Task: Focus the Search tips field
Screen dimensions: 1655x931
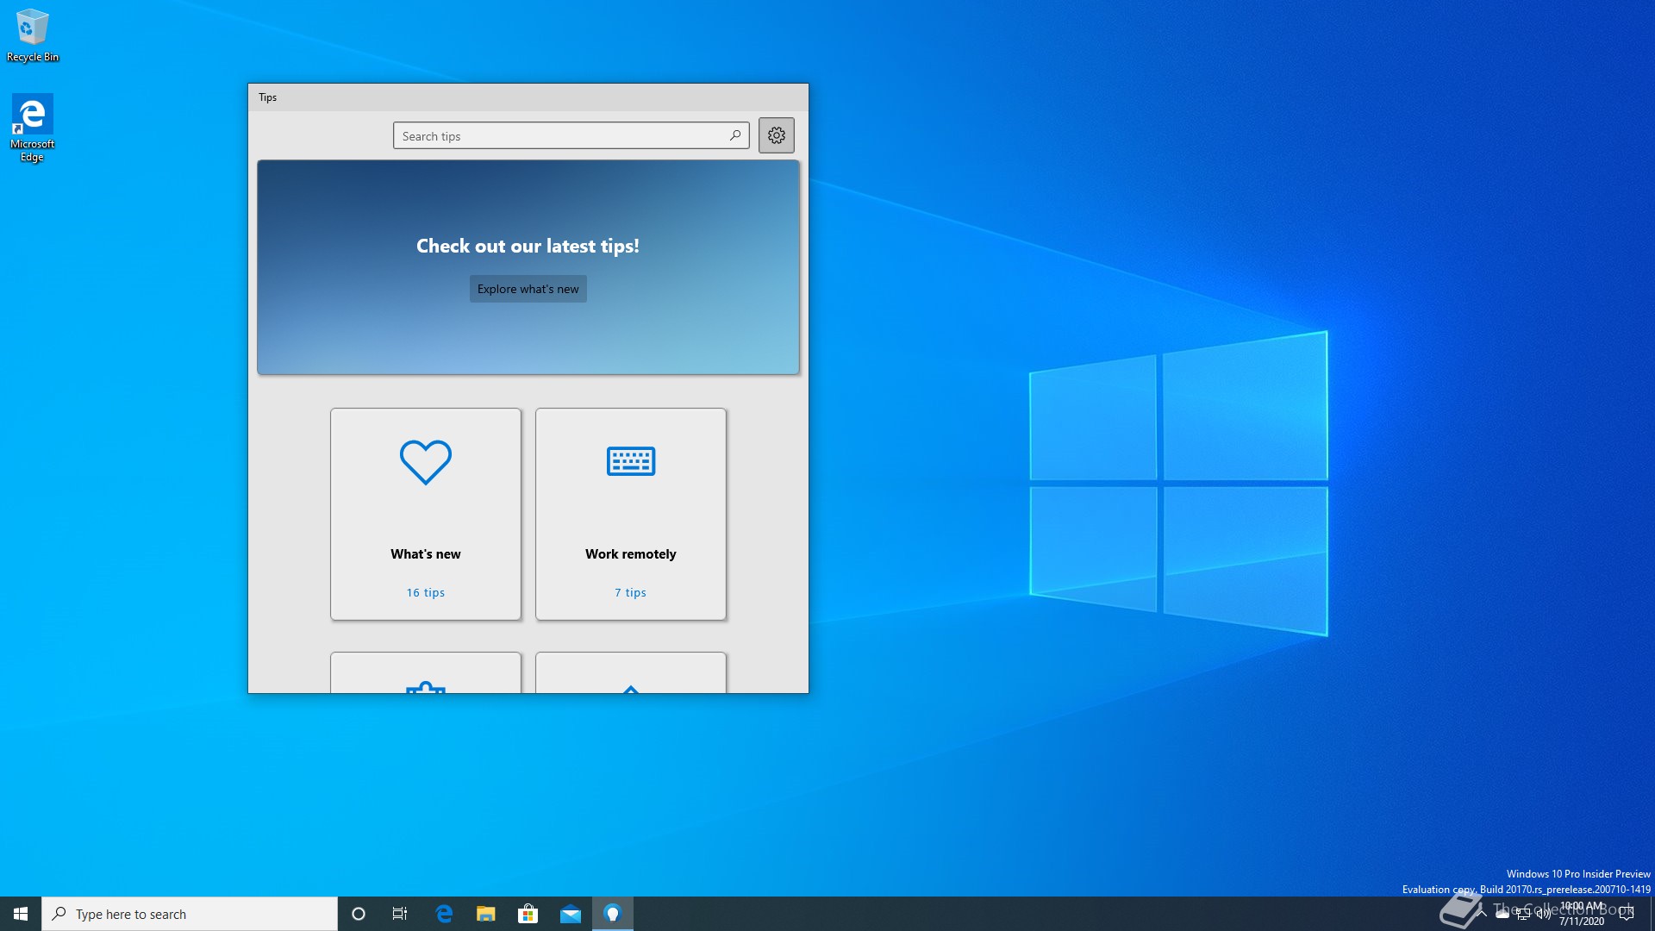Action: point(571,135)
